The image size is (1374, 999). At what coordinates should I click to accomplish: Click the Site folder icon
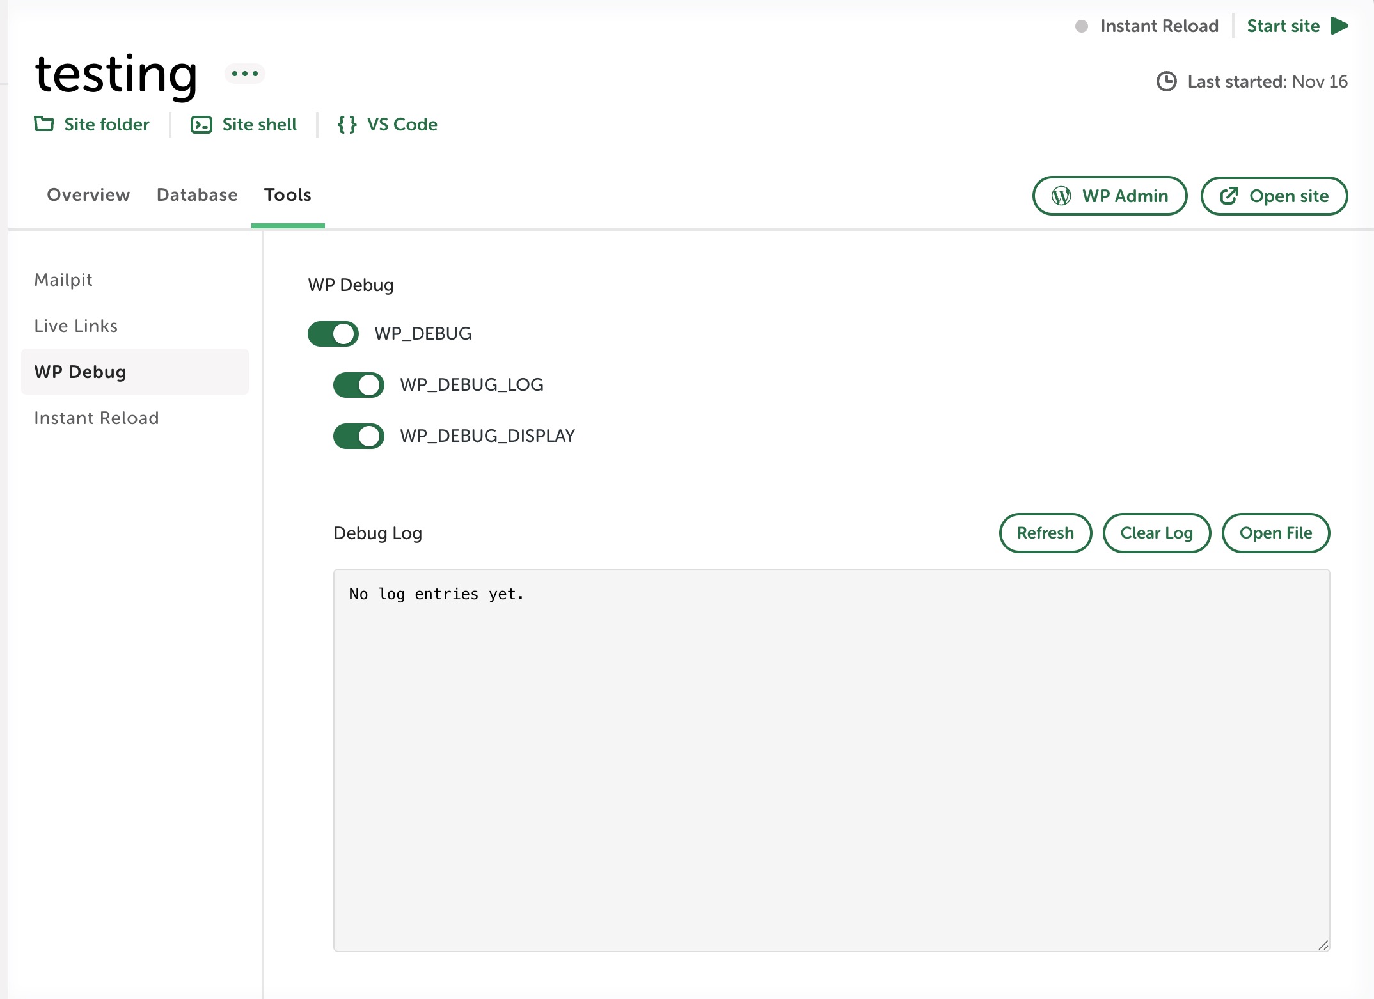tap(44, 123)
